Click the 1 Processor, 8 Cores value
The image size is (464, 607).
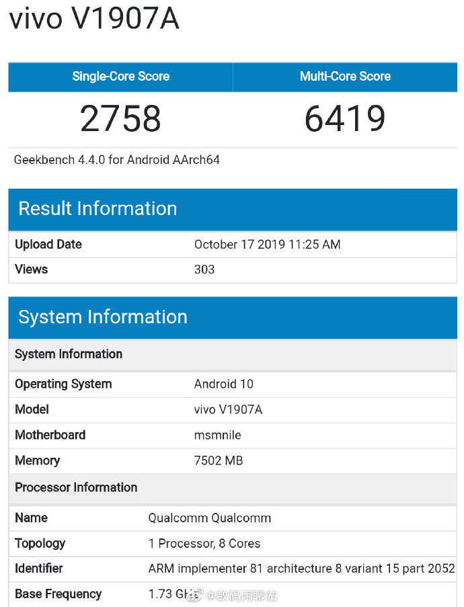pyautogui.click(x=204, y=543)
